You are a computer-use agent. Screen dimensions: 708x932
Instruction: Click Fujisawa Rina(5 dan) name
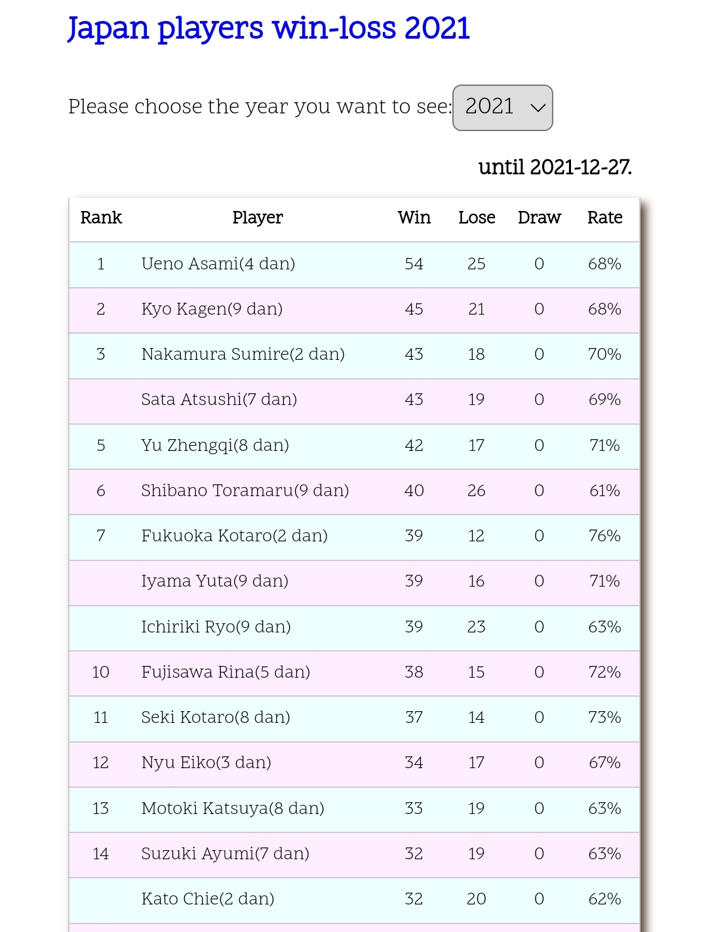point(226,672)
